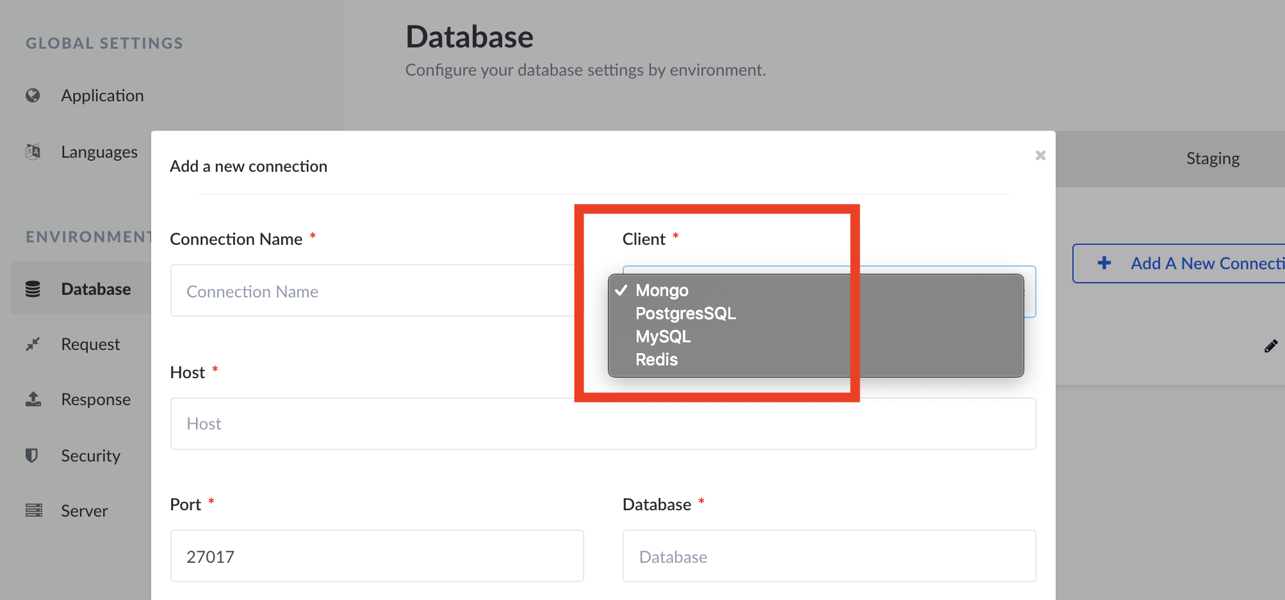Select the Database sidebar item
This screenshot has width=1285, height=600.
tap(81, 288)
